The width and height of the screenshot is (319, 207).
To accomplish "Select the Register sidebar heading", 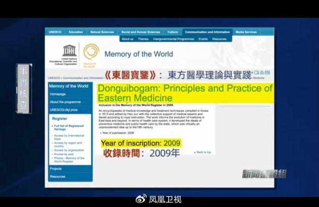I will pyautogui.click(x=59, y=119).
